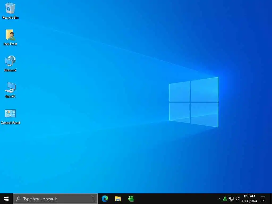272x204 pixels.
Task: Open the green people app on taskbar
Action: (131, 199)
